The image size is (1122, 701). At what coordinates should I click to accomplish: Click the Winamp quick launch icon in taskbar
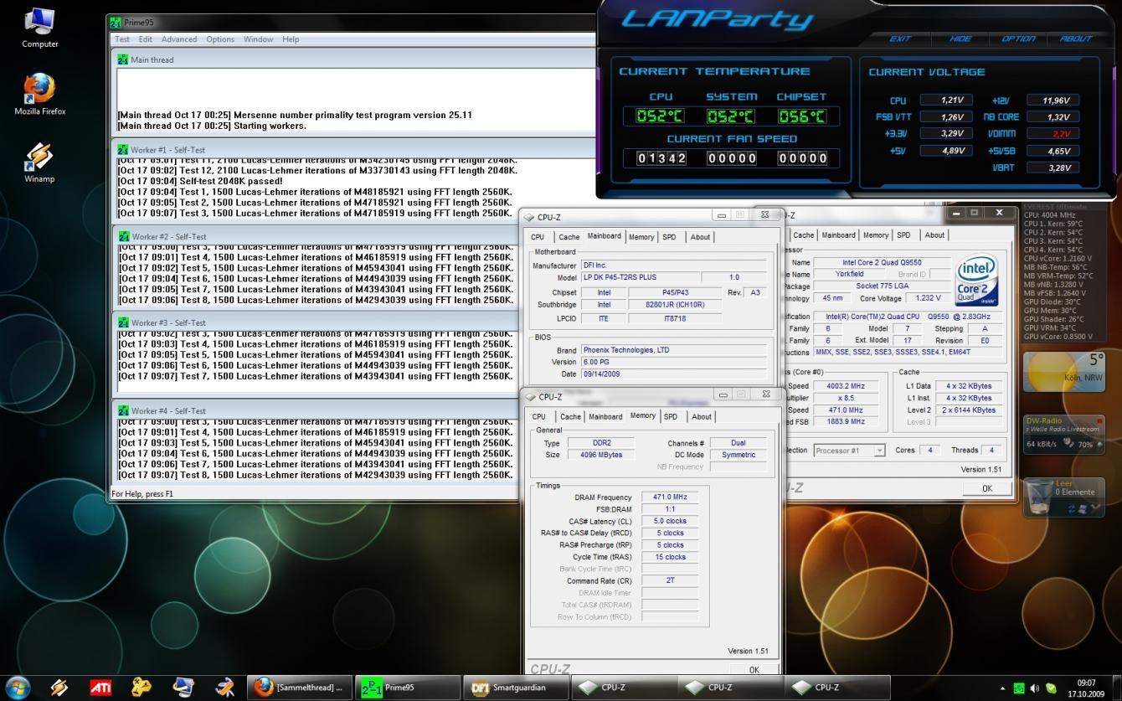pos(59,688)
